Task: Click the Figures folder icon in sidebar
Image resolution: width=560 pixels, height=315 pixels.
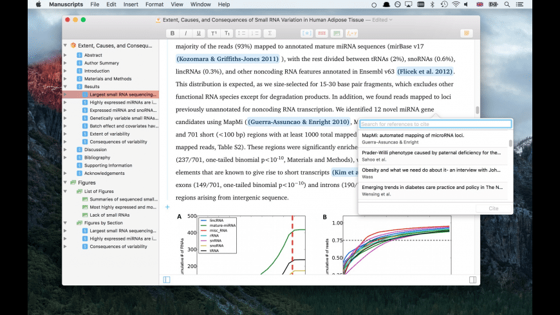Action: point(73,183)
